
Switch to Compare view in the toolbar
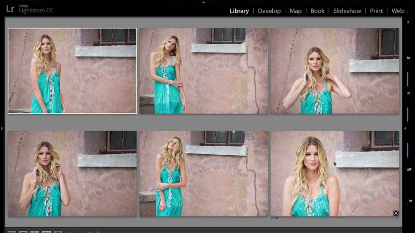pyautogui.click(x=35, y=232)
